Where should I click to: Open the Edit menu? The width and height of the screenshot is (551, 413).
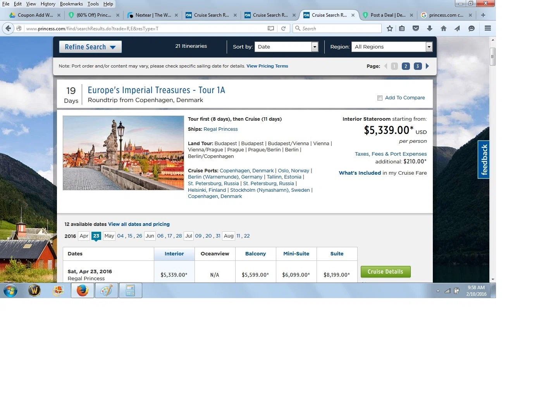(x=18, y=4)
